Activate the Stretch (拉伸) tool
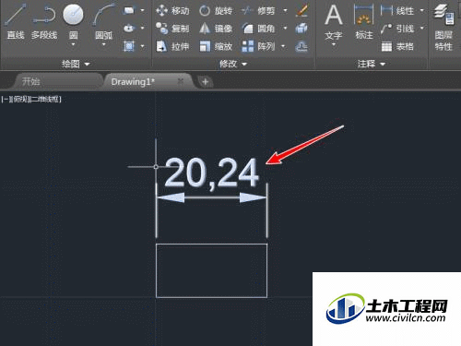Viewport: 461px width, 346px height. point(172,46)
